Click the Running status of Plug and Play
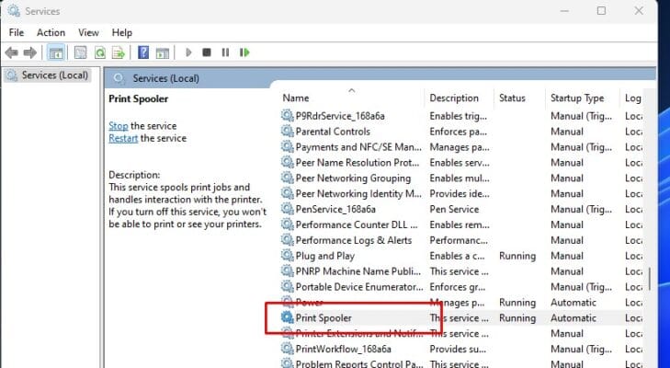 point(517,256)
